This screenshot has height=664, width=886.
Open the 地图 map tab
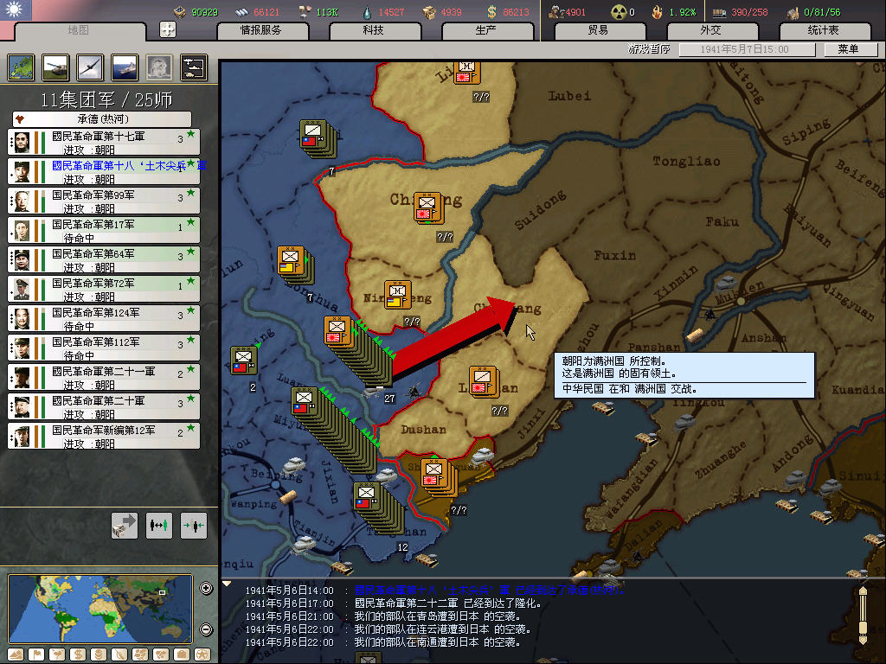coord(78,30)
